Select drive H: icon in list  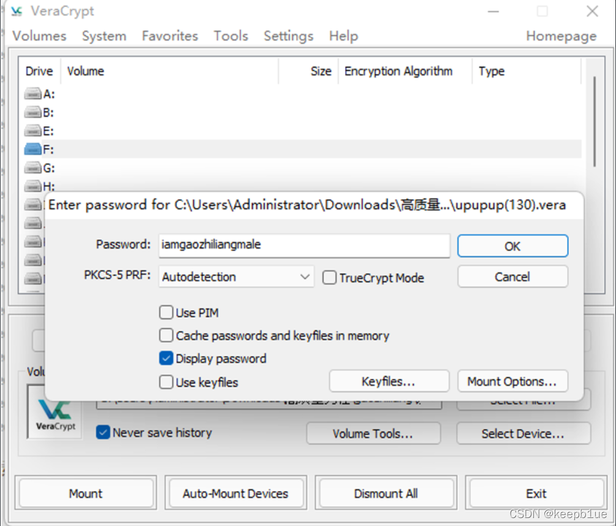pos(32,186)
